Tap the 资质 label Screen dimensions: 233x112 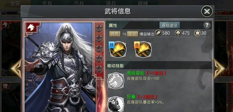[x=115, y=34]
